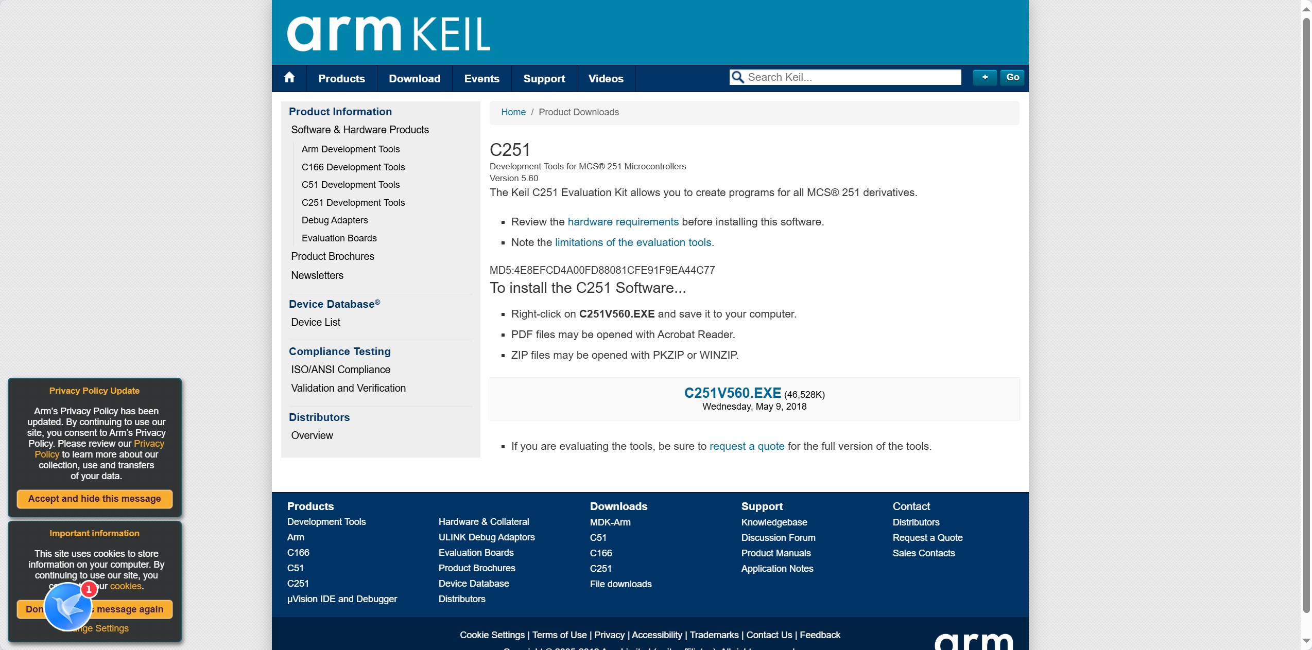Open Contact Us footer link
This screenshot has height=650, width=1312.
pos(769,635)
